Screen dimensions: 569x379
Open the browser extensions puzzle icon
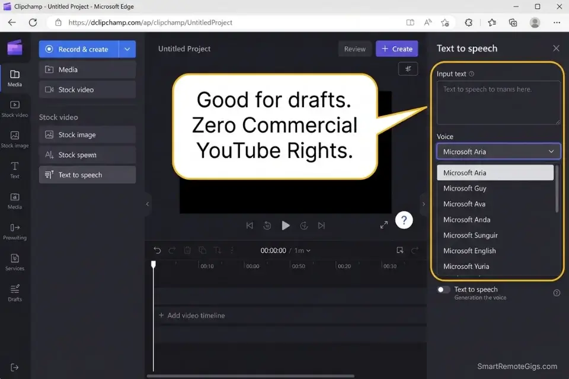coord(468,23)
